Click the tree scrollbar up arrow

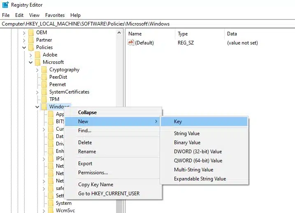[x=119, y=33]
